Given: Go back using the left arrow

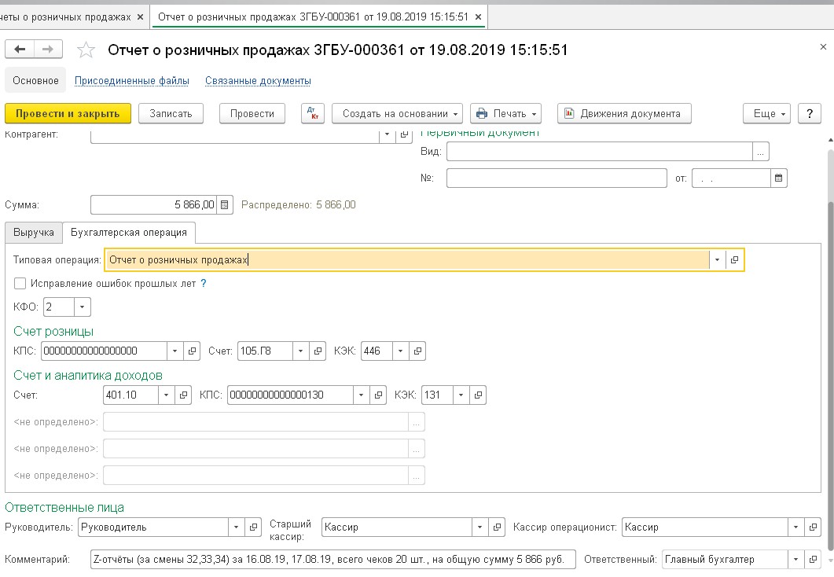Looking at the screenshot, I should pyautogui.click(x=20, y=50).
